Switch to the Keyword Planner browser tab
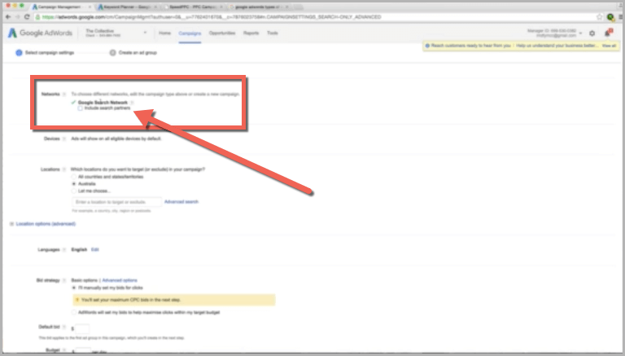 (x=126, y=7)
